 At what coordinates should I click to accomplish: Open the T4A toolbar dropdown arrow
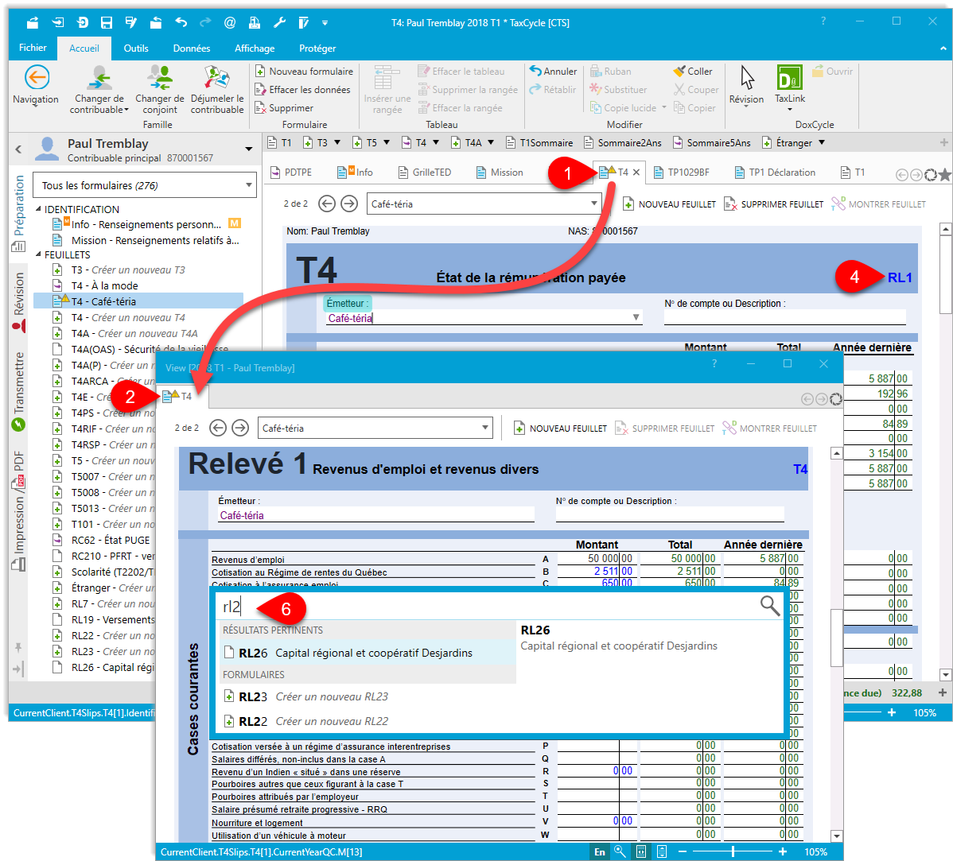point(491,143)
